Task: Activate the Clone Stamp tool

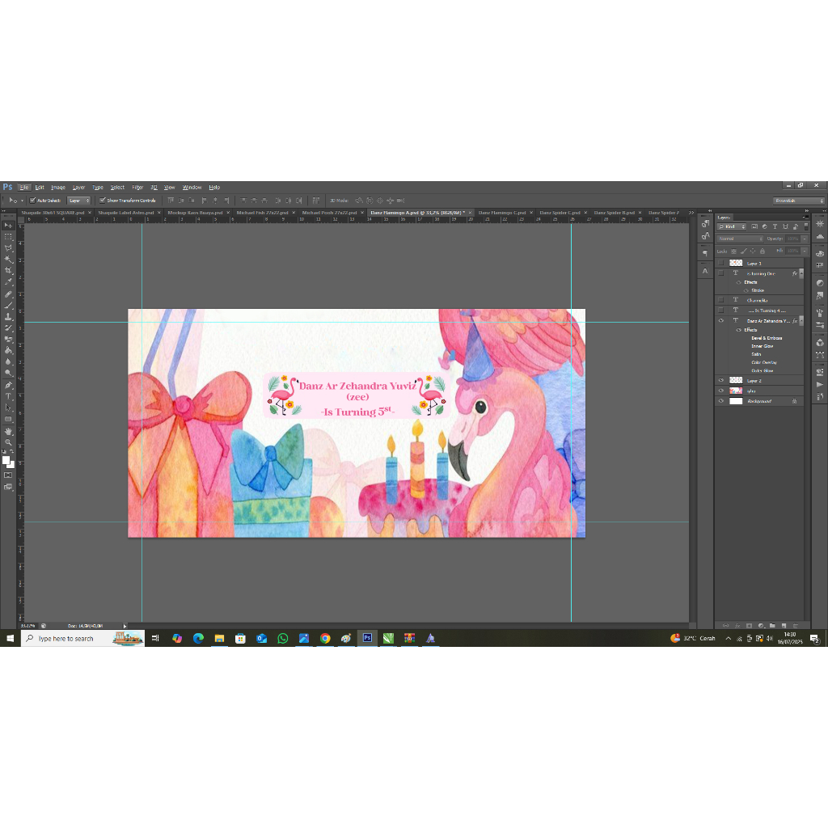Action: click(8, 316)
